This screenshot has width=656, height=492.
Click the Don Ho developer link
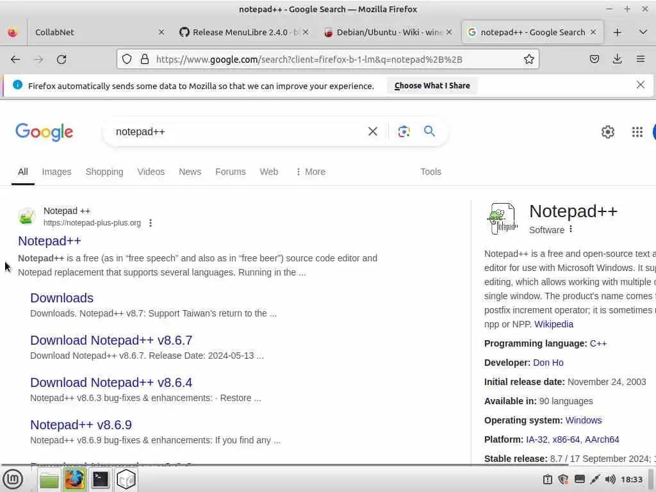point(548,363)
